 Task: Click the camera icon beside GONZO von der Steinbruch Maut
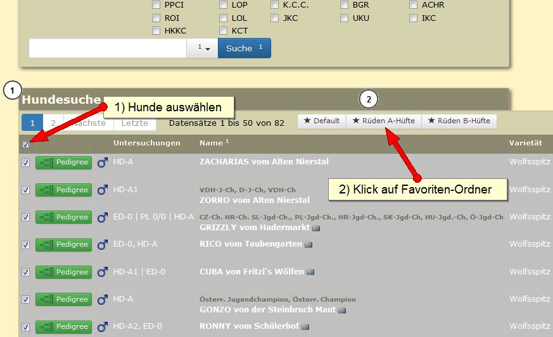pyautogui.click(x=342, y=310)
